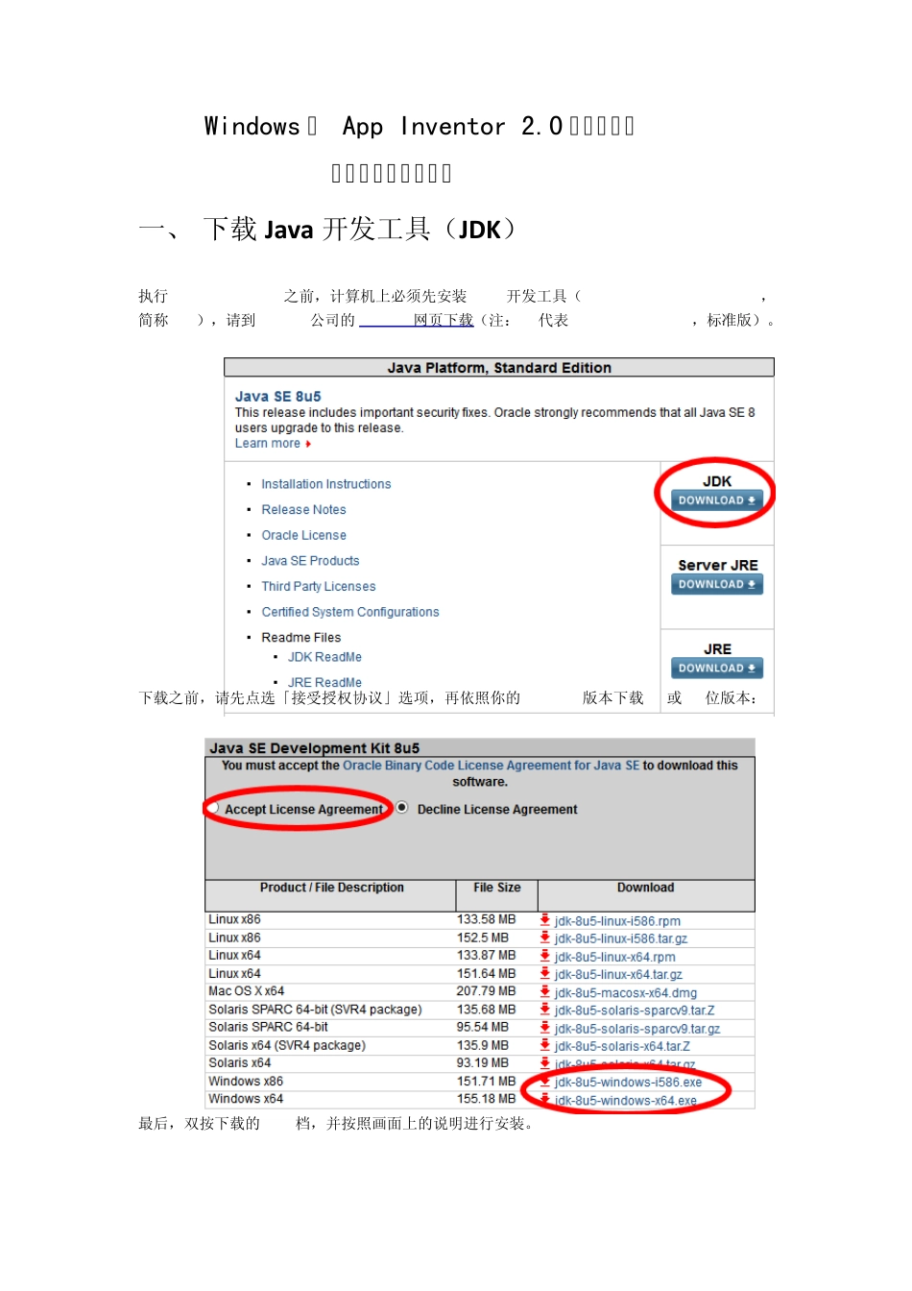Open Installation Instructions link
Viewport: 912px width, 1291px height.
pos(326,484)
